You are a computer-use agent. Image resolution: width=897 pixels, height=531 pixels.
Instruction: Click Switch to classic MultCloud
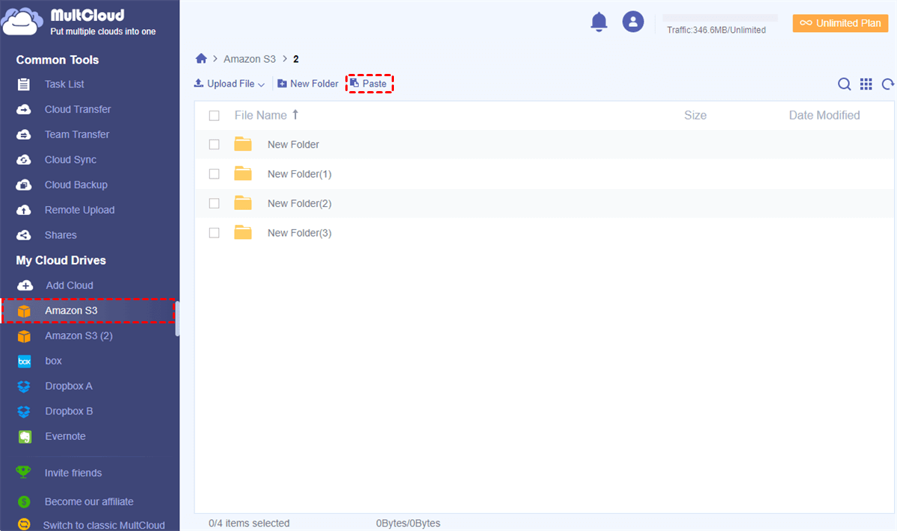tap(104, 525)
